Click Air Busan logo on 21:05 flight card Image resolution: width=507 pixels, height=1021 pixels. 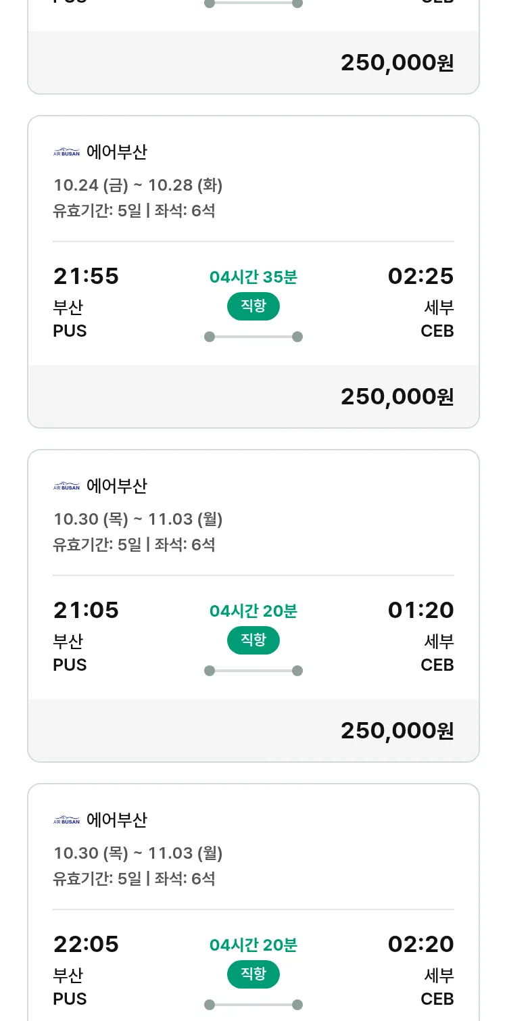pos(66,486)
